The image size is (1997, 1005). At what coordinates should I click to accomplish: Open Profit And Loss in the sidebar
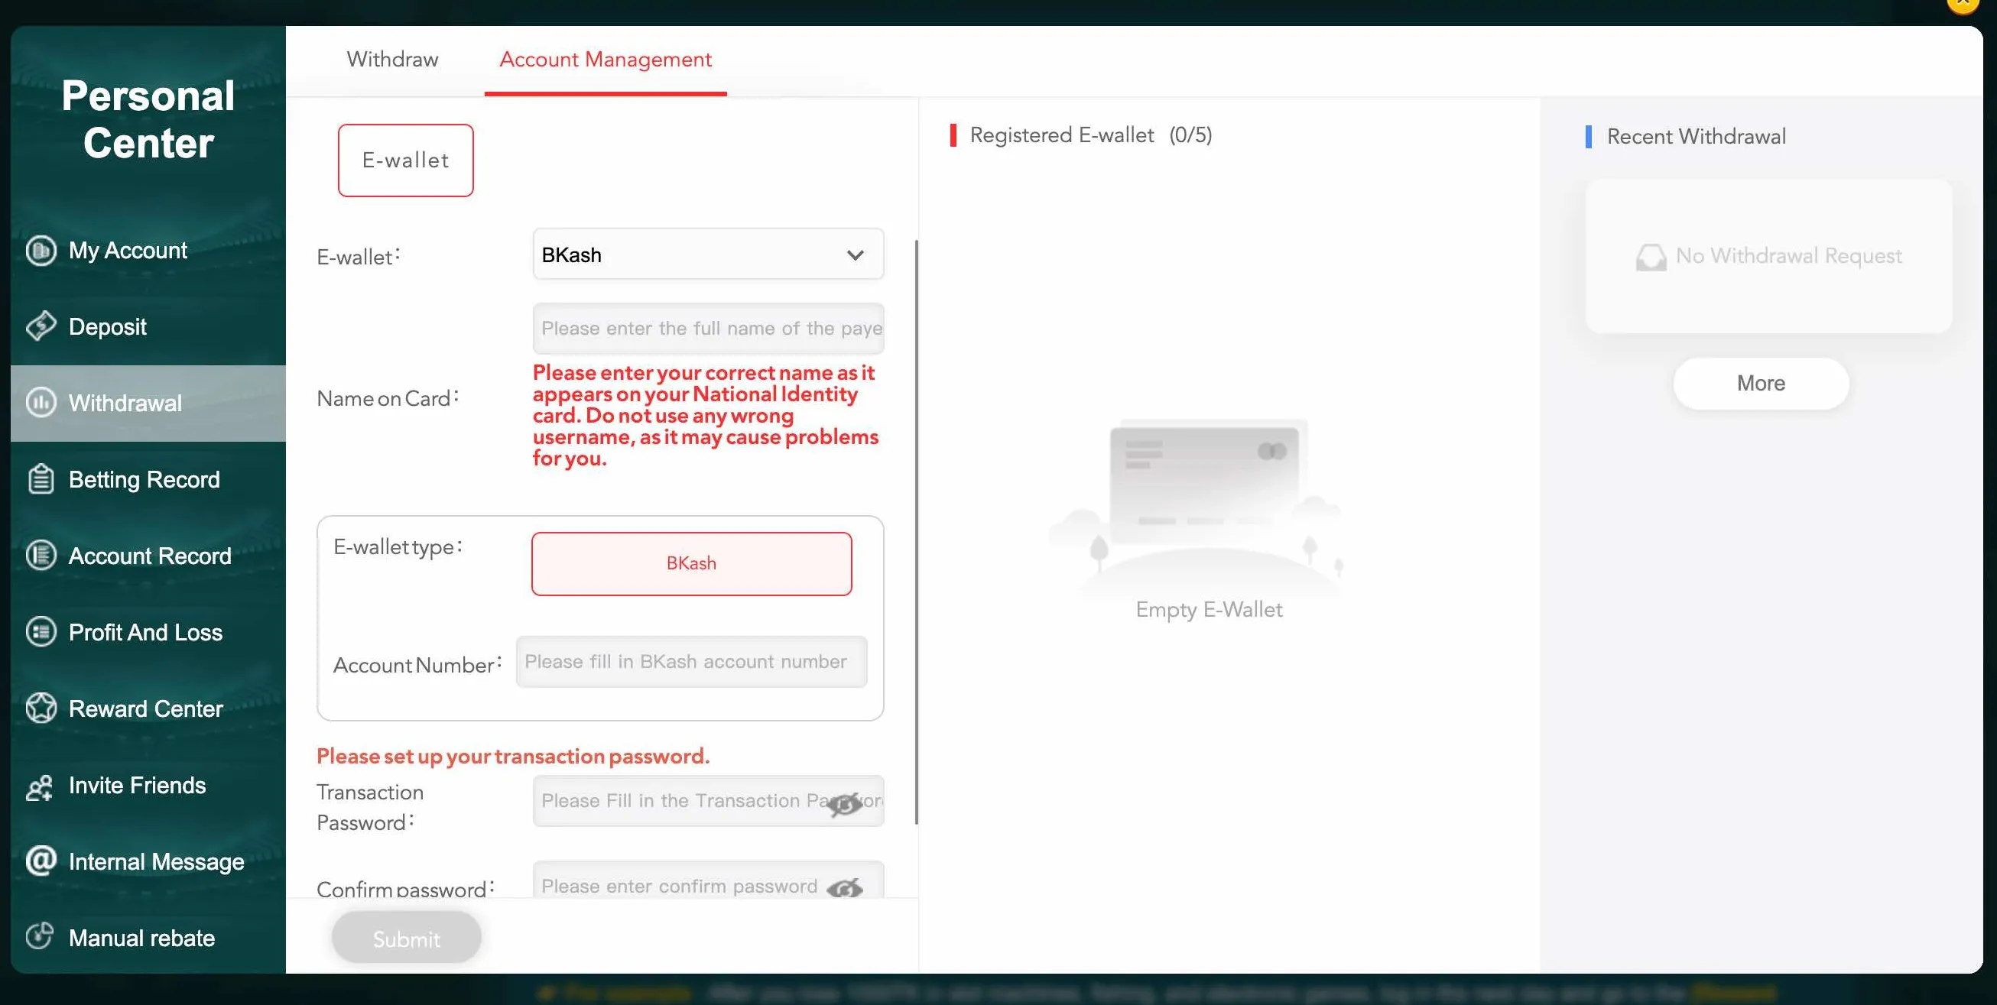(x=148, y=631)
